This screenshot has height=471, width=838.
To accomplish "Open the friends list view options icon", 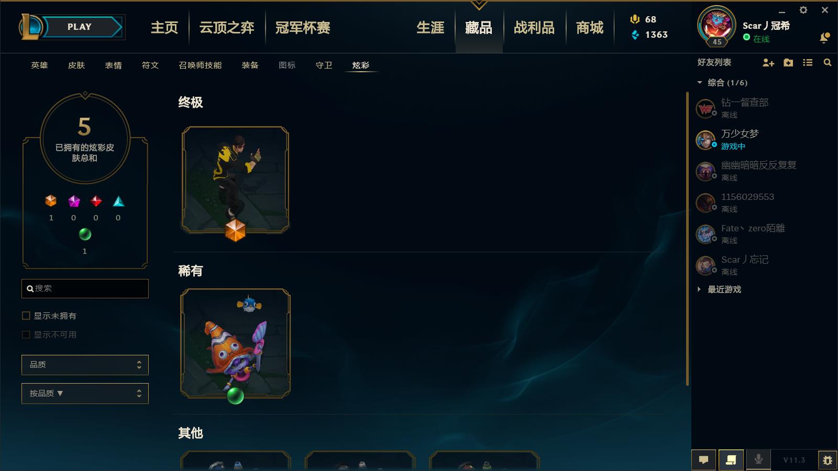I will pos(808,63).
